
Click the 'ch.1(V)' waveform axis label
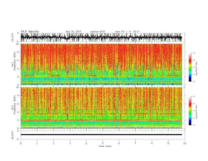click(13, 37)
